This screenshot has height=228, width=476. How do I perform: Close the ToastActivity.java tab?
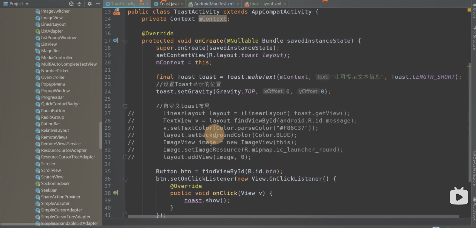tap(147, 4)
